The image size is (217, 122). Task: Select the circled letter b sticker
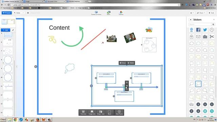tap(205, 104)
